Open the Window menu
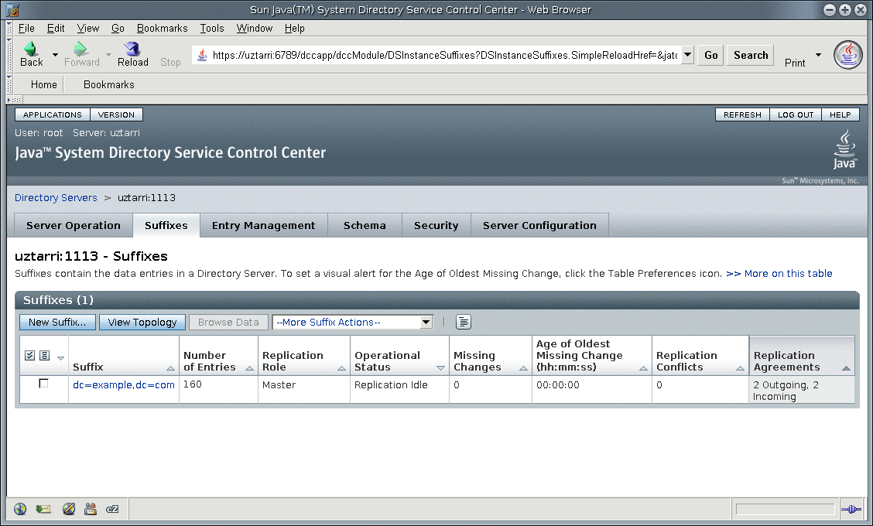The height and width of the screenshot is (526, 873). pos(255,28)
